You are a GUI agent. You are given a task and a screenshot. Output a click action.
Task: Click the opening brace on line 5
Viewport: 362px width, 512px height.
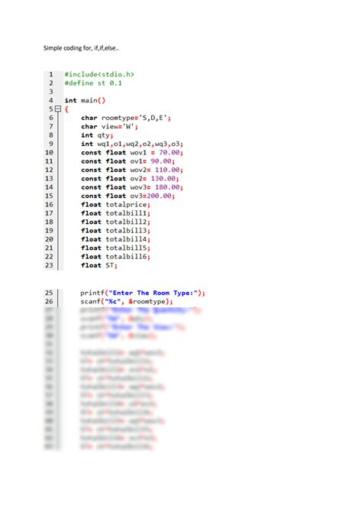[66, 109]
